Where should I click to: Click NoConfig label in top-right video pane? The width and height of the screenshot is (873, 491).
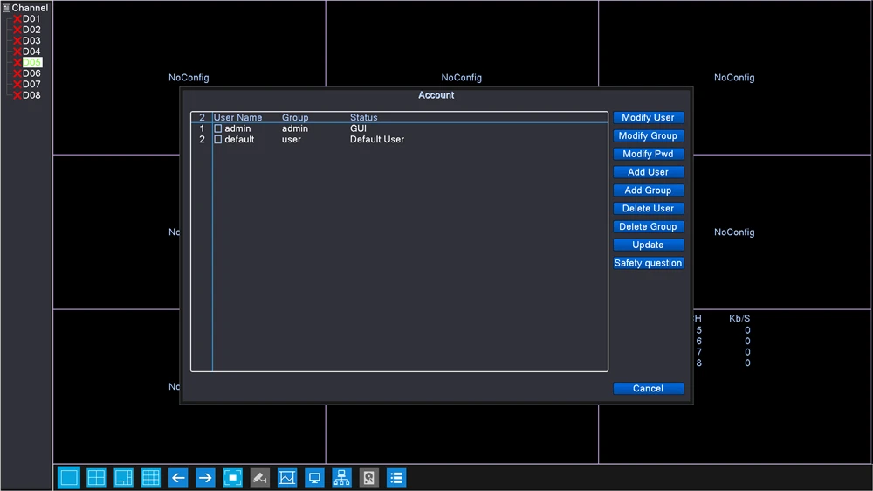coord(734,78)
